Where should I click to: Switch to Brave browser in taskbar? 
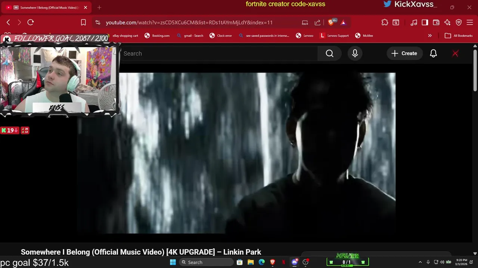pyautogui.click(x=273, y=262)
